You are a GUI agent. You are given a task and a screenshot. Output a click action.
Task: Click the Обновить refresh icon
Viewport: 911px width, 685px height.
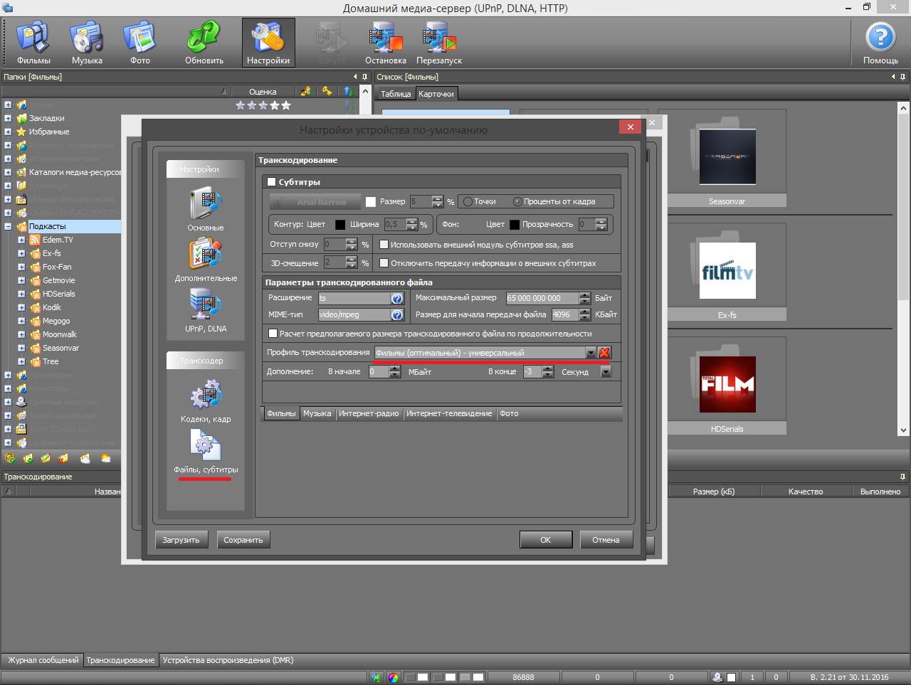tap(204, 43)
